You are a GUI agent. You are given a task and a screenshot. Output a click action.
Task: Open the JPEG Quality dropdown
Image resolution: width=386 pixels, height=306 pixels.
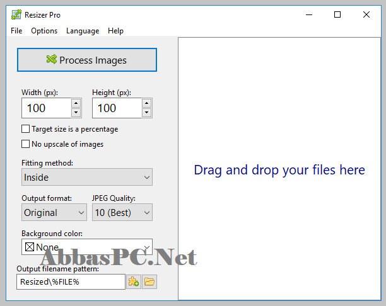pos(122,212)
